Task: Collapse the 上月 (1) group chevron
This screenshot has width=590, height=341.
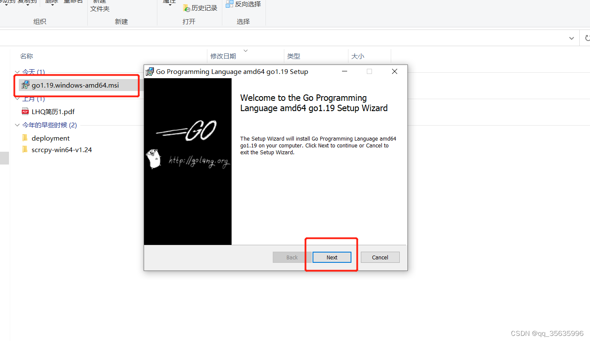Action: (x=17, y=99)
